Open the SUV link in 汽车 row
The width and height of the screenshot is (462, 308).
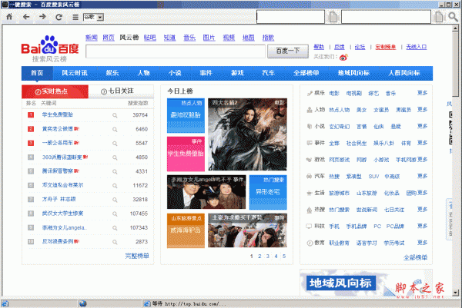pyautogui.click(x=373, y=177)
